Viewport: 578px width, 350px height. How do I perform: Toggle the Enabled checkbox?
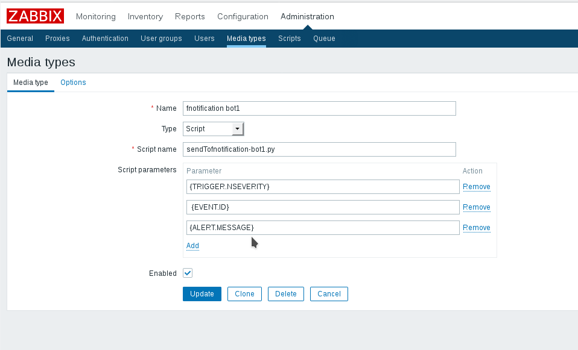tap(188, 273)
